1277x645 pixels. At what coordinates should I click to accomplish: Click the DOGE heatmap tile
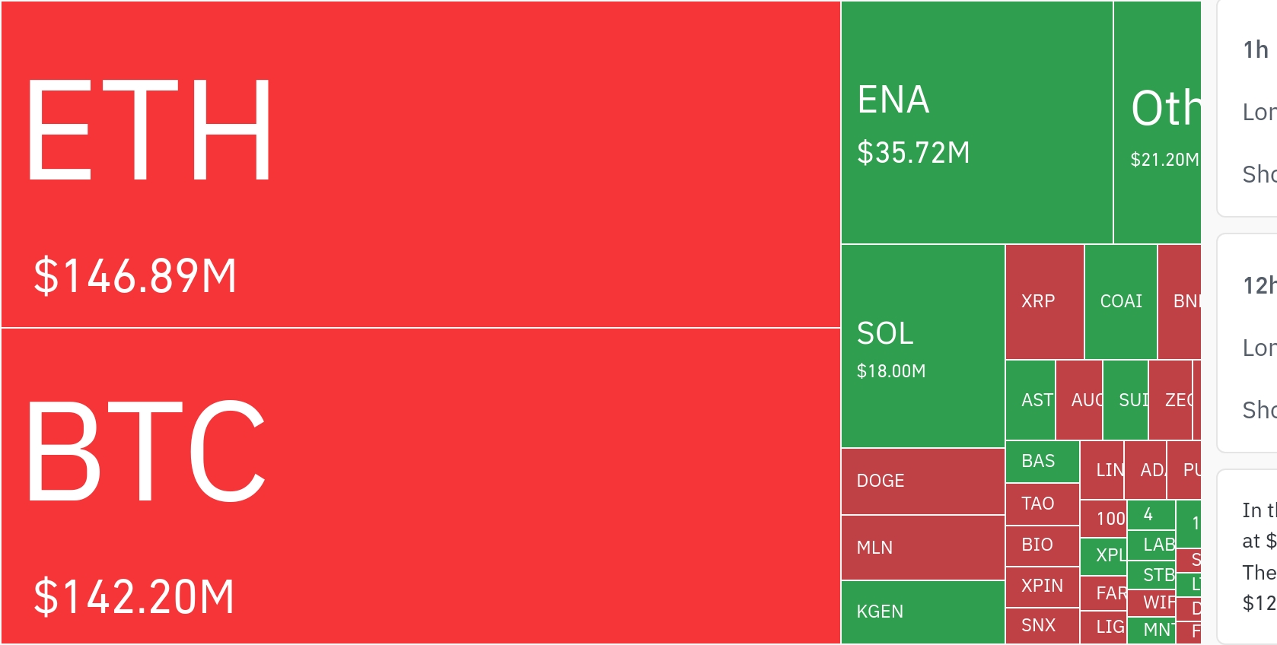[x=922, y=481]
